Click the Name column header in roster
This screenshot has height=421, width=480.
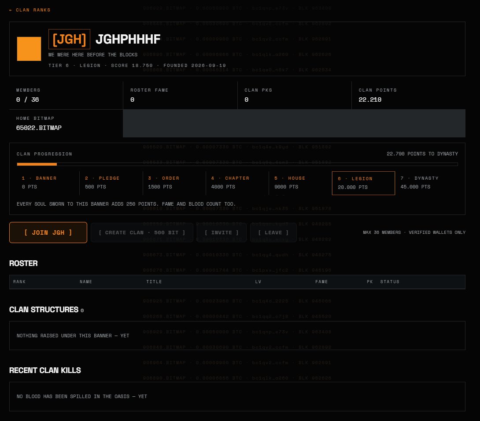click(x=86, y=282)
